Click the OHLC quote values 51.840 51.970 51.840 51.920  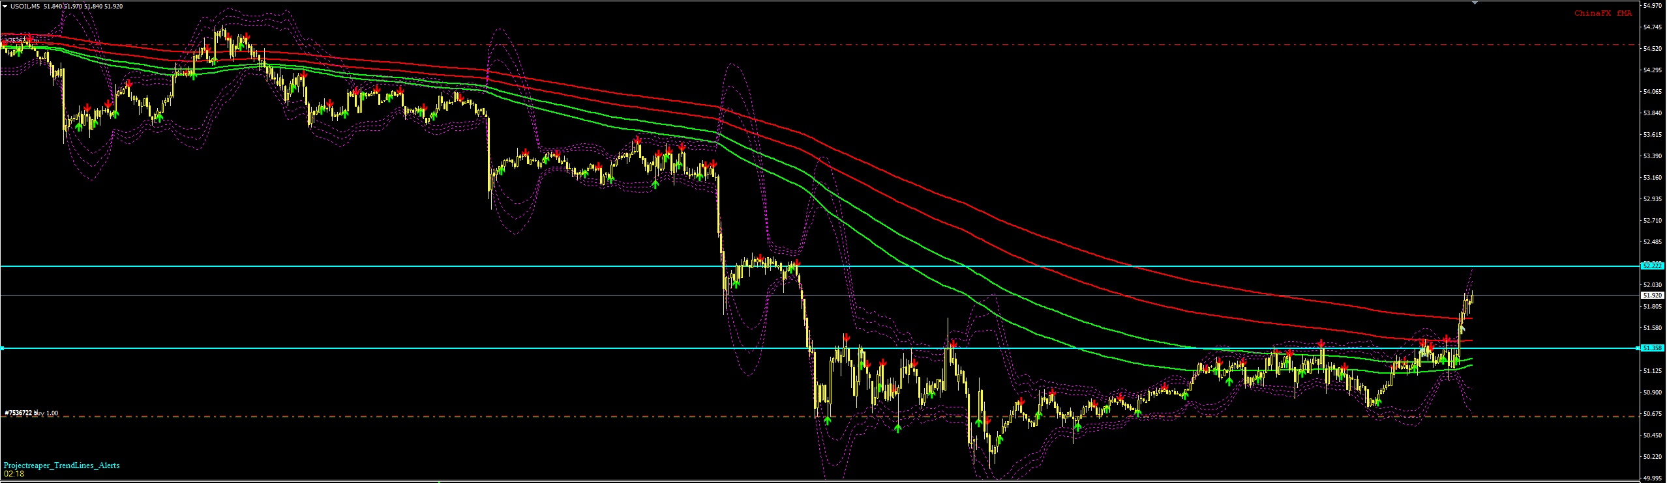click(x=83, y=6)
